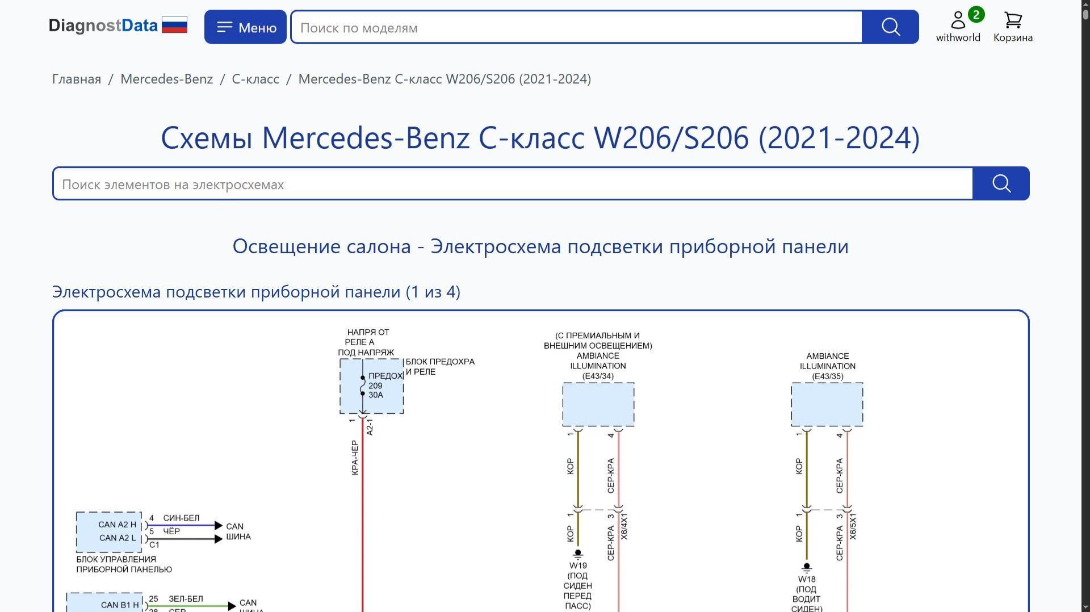Click the CAN A2 H / CAN A2 L module block
1090x612 pixels.
109,532
